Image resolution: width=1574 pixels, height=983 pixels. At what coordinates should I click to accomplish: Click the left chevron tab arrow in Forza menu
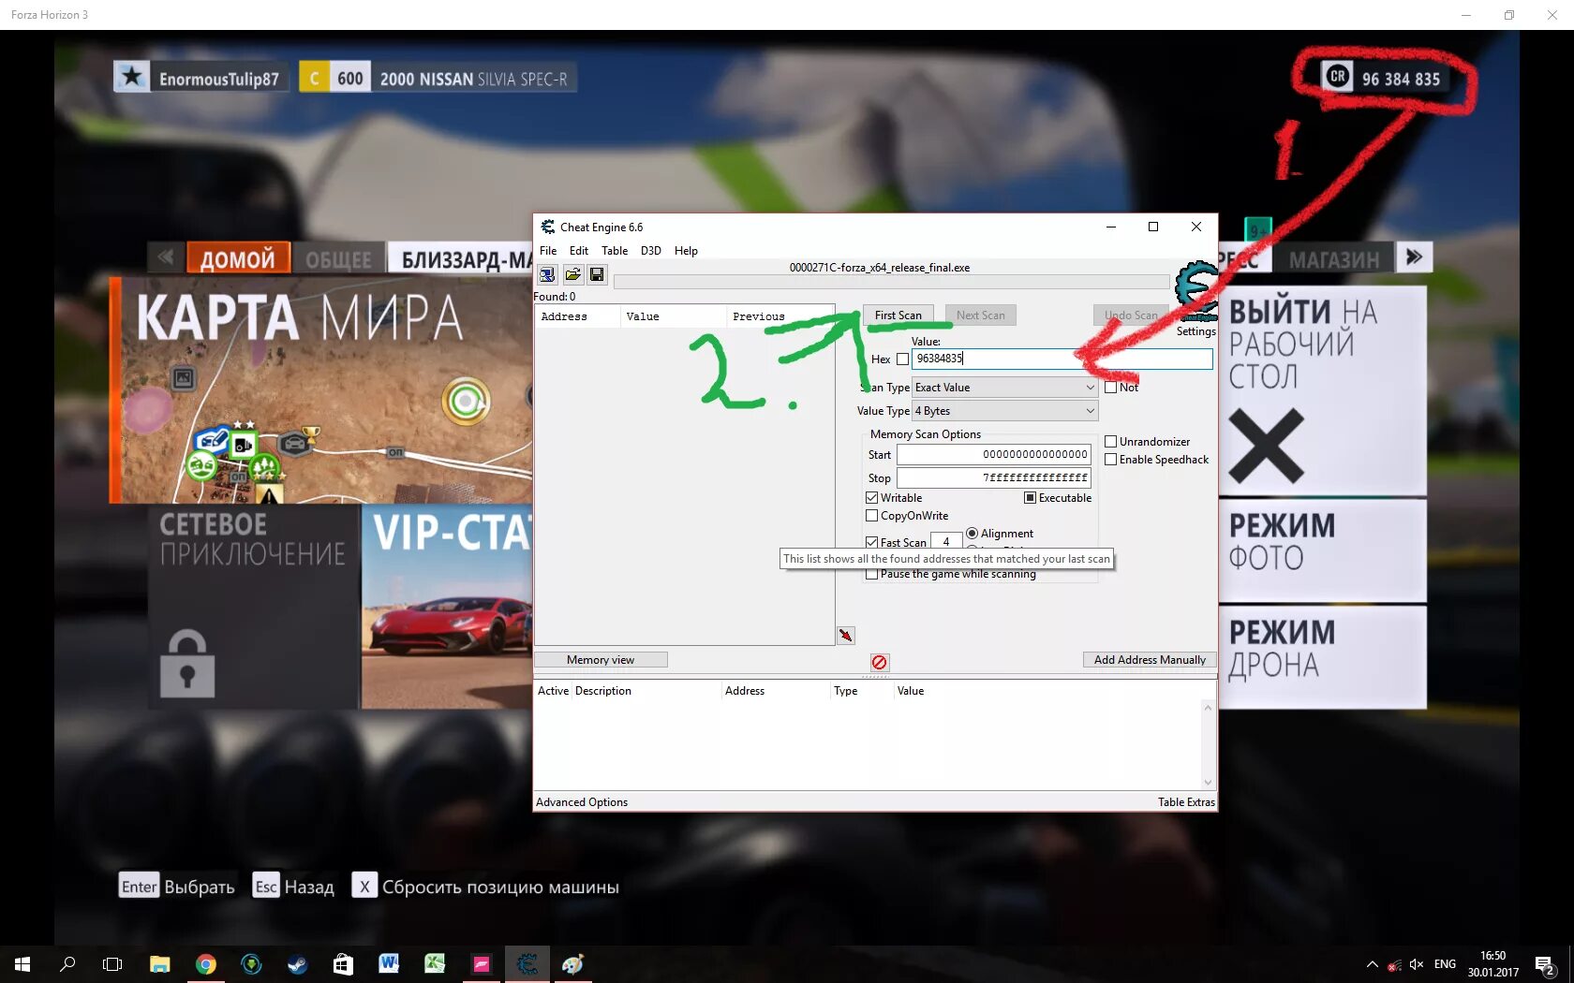[x=165, y=257]
